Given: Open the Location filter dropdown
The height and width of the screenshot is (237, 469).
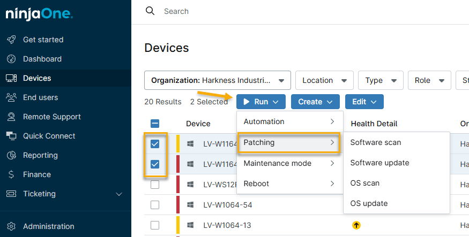Looking at the screenshot, I should pyautogui.click(x=324, y=80).
